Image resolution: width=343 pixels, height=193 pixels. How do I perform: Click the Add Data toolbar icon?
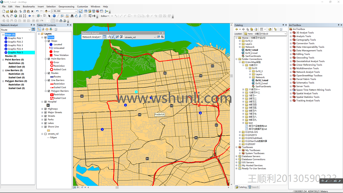coord(46,11)
